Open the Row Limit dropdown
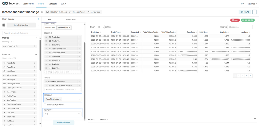 [x=63, y=114]
